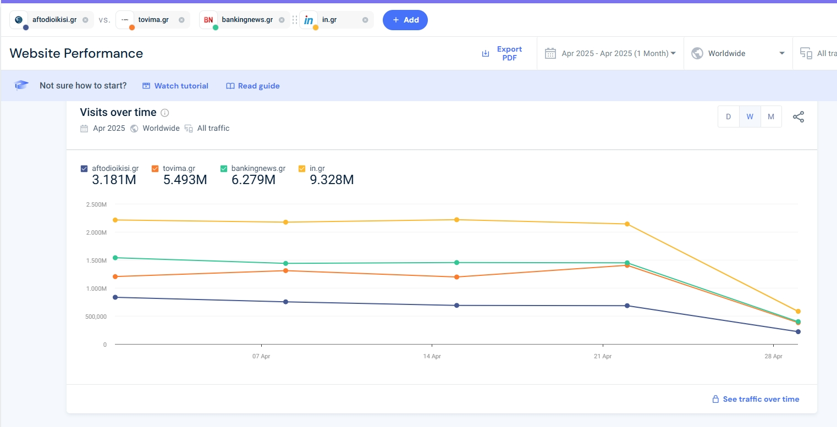Remove aftodioikisi.gr from comparison
The image size is (837, 427).
tap(85, 20)
